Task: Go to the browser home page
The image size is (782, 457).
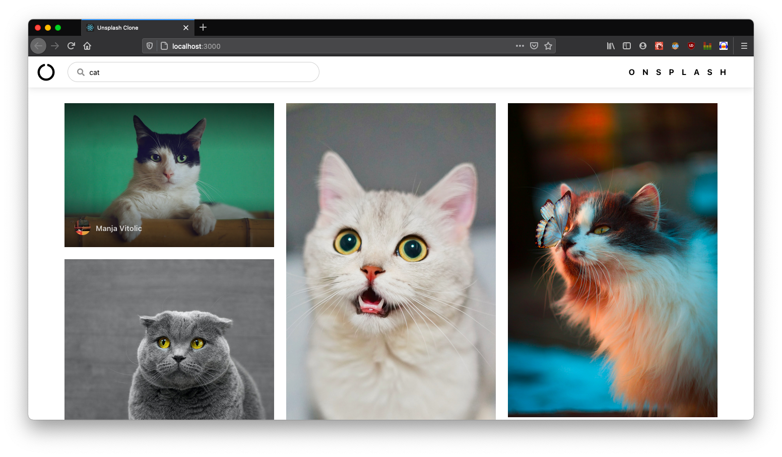Action: click(87, 46)
